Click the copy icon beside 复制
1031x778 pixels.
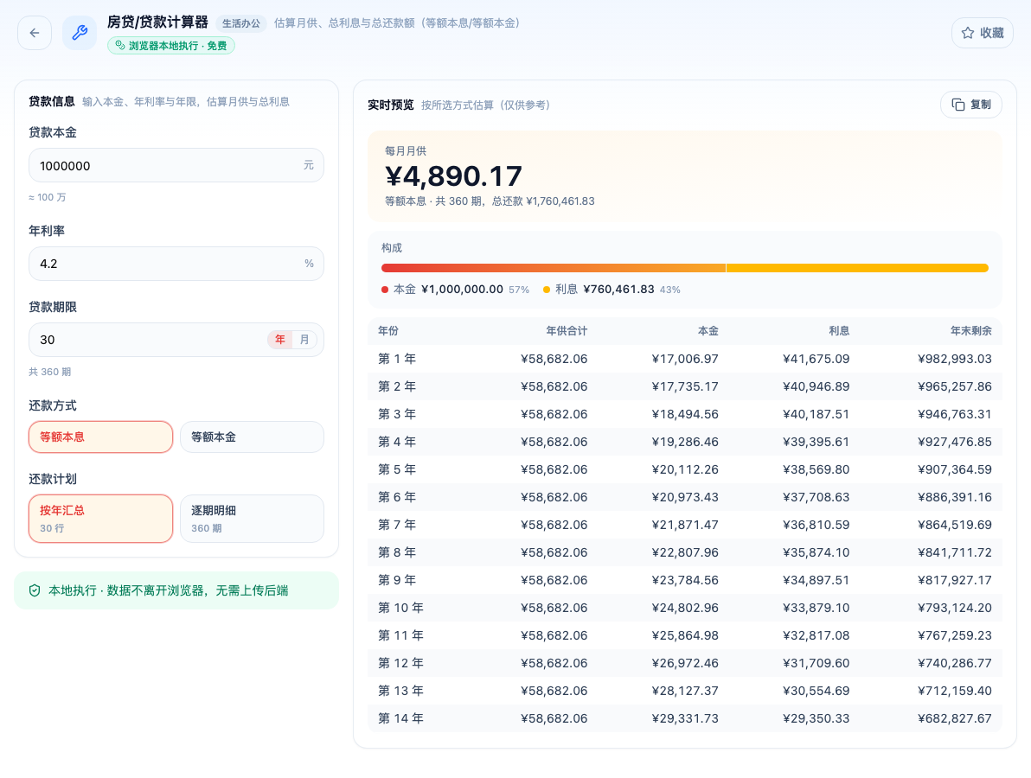(958, 105)
